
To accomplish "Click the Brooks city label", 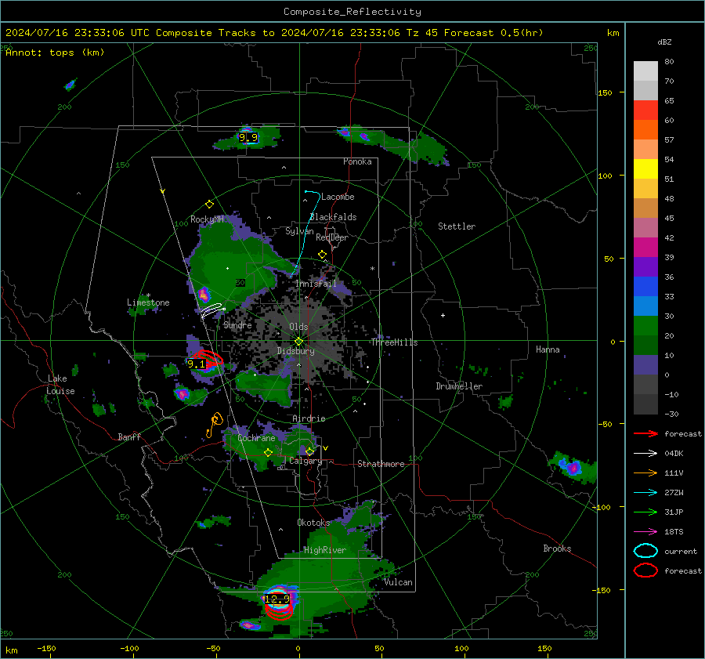I will (x=557, y=549).
